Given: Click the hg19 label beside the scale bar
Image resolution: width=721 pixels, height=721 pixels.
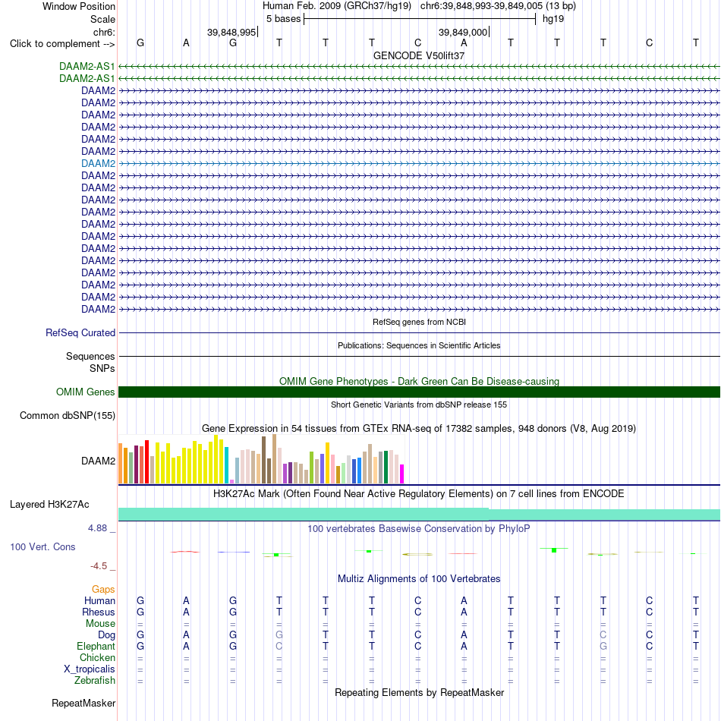Looking at the screenshot, I should (x=553, y=19).
